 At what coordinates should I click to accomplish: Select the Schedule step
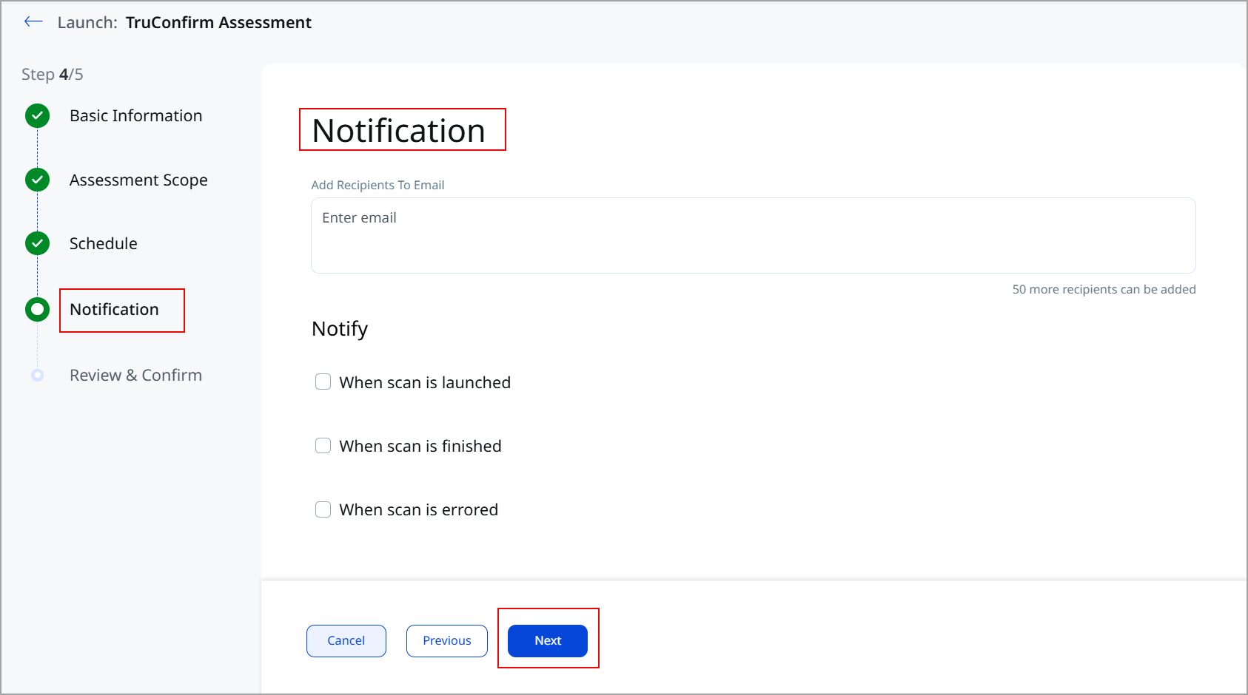coord(103,243)
